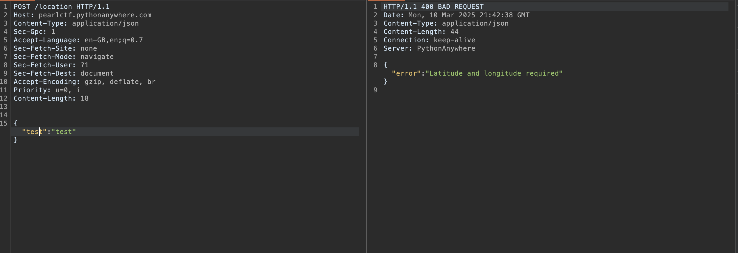Click the Connection: keep-alive header
This screenshot has width=738, height=253.
coord(429,40)
